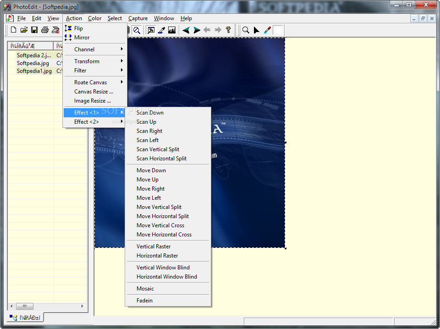
Task: Click the gray back arrow icon
Action: point(207,30)
